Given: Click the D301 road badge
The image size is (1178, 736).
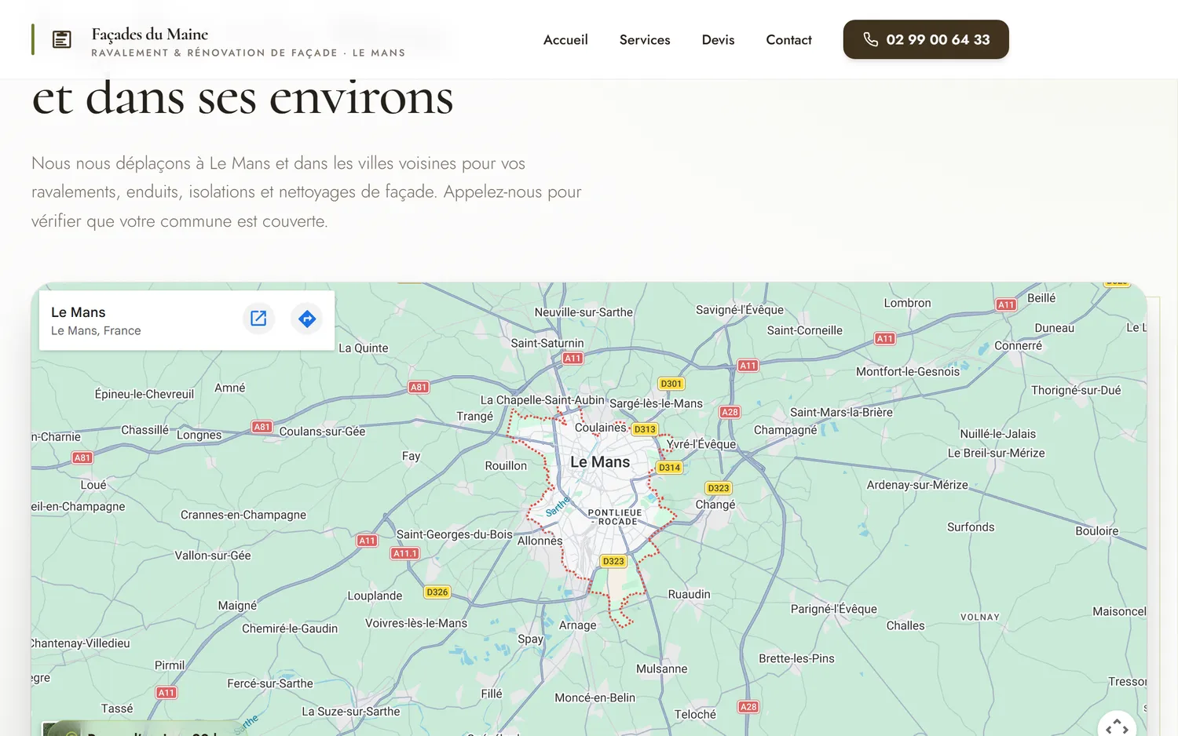Looking at the screenshot, I should (671, 384).
